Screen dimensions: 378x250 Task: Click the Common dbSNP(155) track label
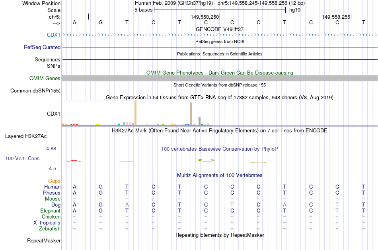pyautogui.click(x=35, y=91)
